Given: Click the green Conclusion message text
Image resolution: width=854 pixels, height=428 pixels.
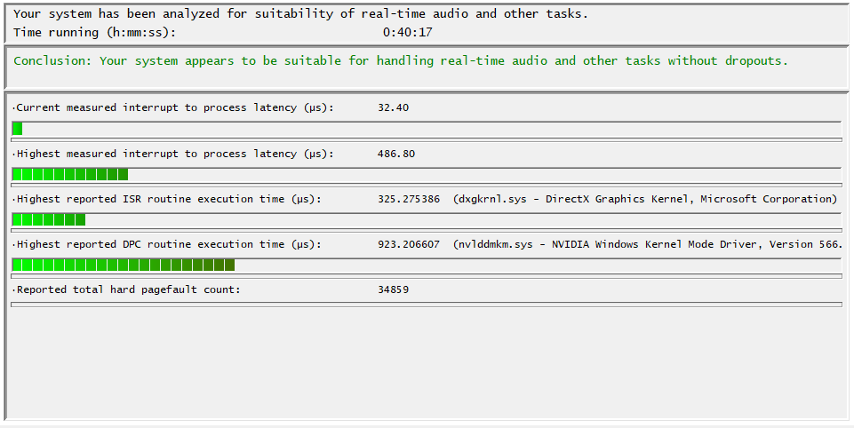Looking at the screenshot, I should point(401,61).
